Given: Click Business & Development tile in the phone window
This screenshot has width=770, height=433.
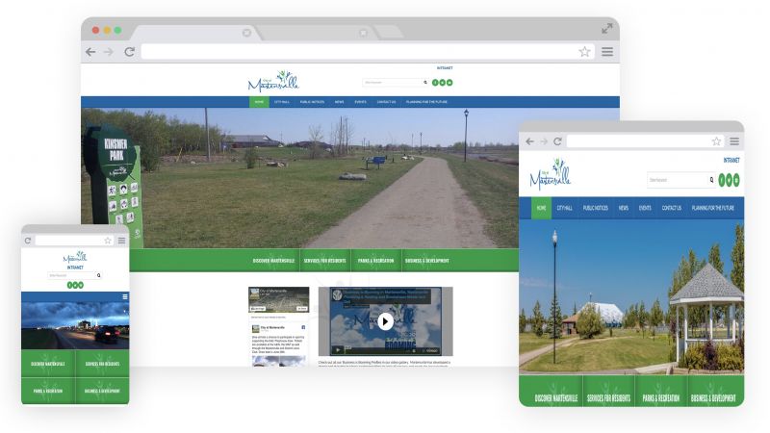Looking at the screenshot, I should coord(103,391).
